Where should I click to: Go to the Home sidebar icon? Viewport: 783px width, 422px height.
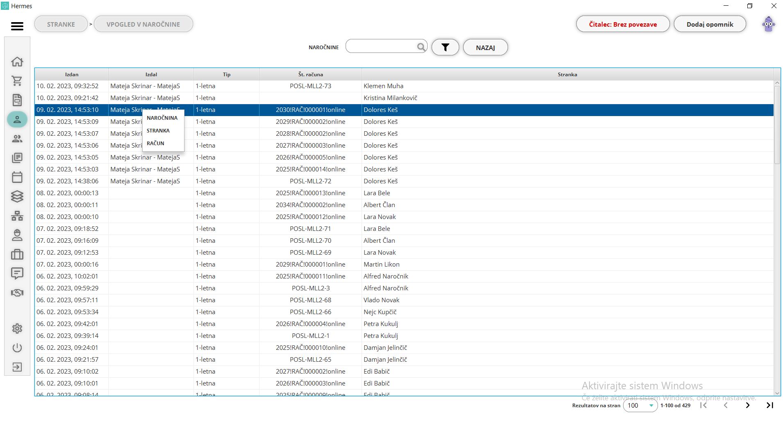[17, 62]
